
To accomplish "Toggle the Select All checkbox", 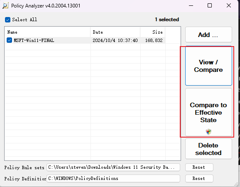I will (7, 20).
